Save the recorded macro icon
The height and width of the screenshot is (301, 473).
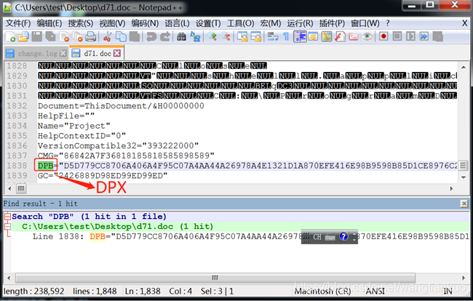(437, 37)
